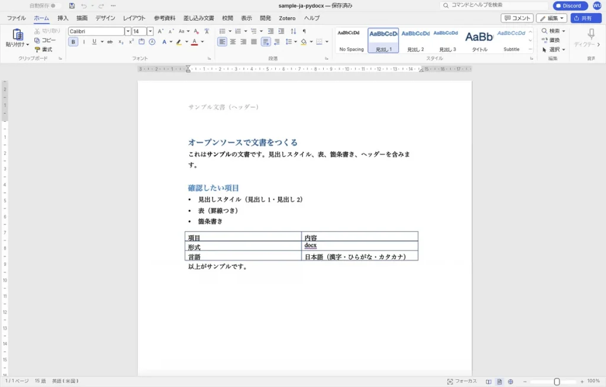This screenshot has height=387, width=606.
Task: Apply strikethrough formatting
Action: pos(109,42)
